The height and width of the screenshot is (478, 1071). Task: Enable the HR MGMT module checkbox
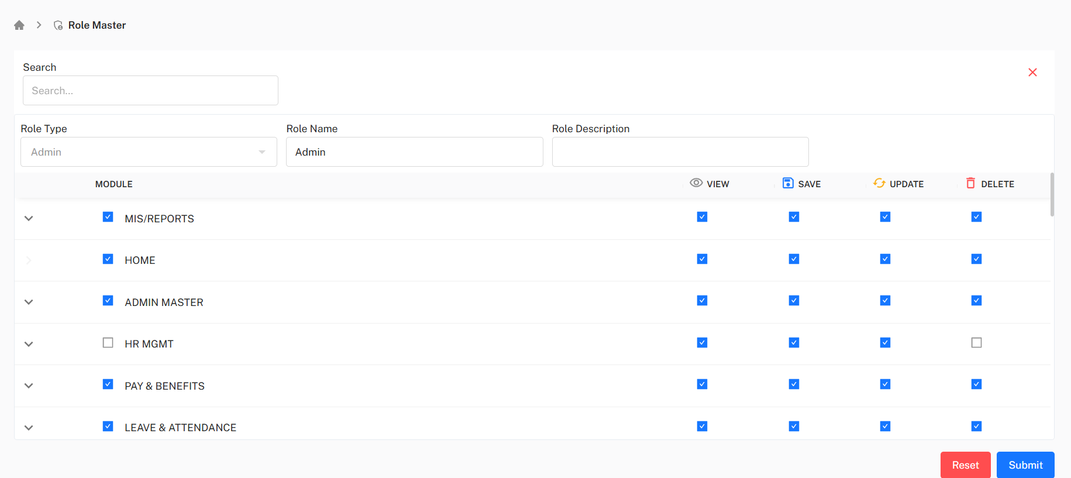click(108, 343)
